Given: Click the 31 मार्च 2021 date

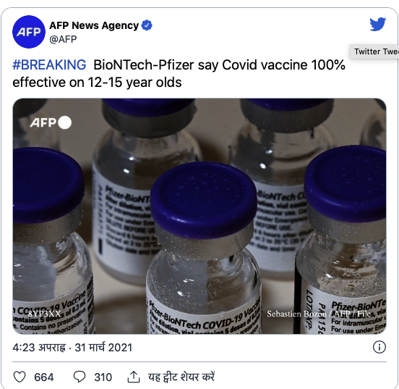Looking at the screenshot, I should pos(103,348).
